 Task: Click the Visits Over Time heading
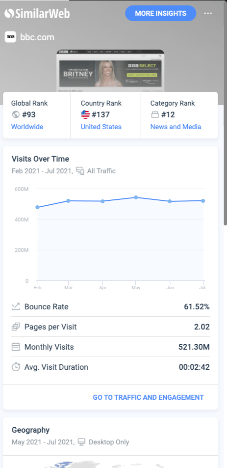[40, 159]
